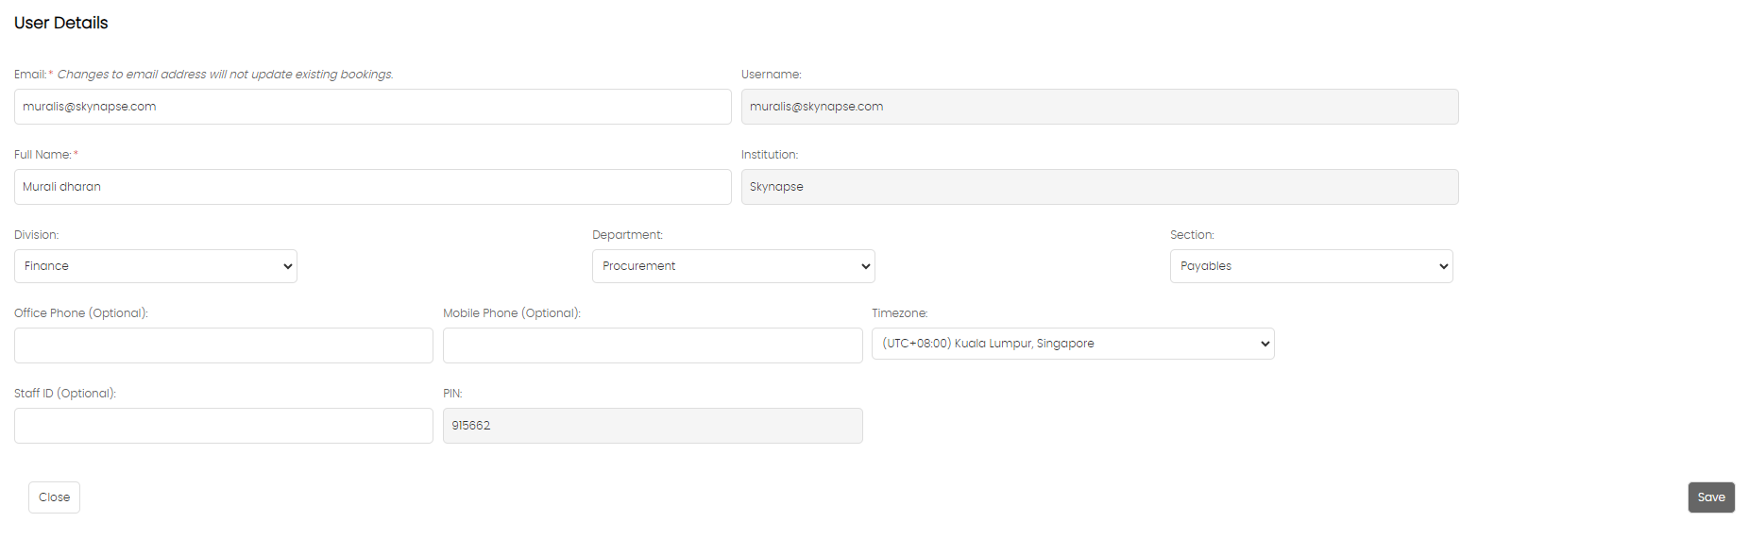Click the User Details heading
1749x539 pixels.
[61, 23]
